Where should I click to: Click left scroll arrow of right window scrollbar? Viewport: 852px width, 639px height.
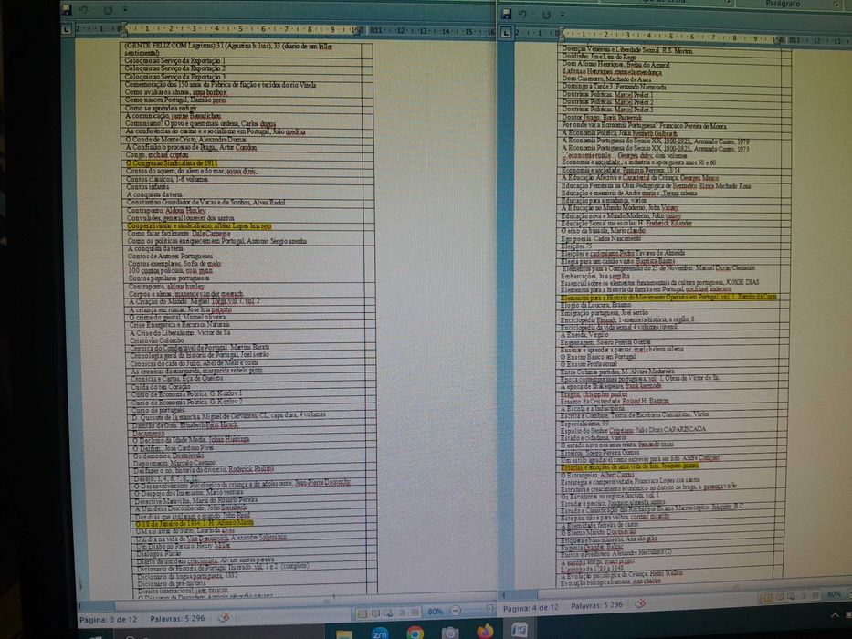point(503,594)
